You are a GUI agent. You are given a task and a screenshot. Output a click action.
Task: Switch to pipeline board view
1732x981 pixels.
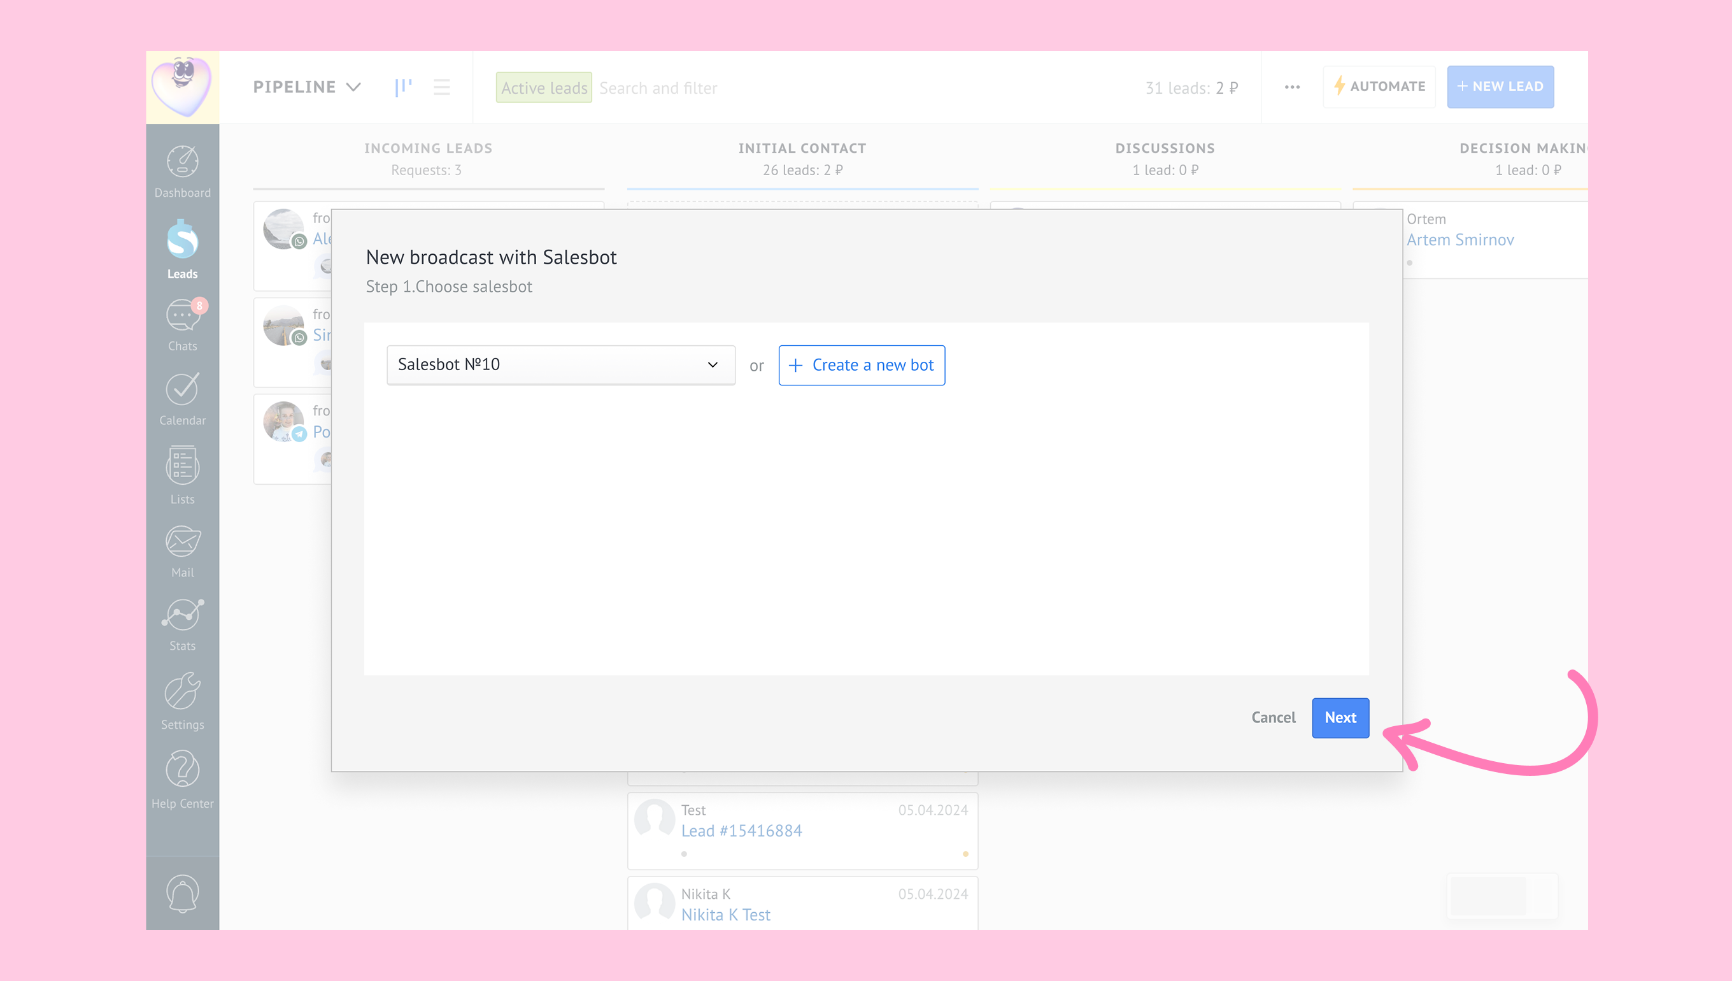coord(403,87)
